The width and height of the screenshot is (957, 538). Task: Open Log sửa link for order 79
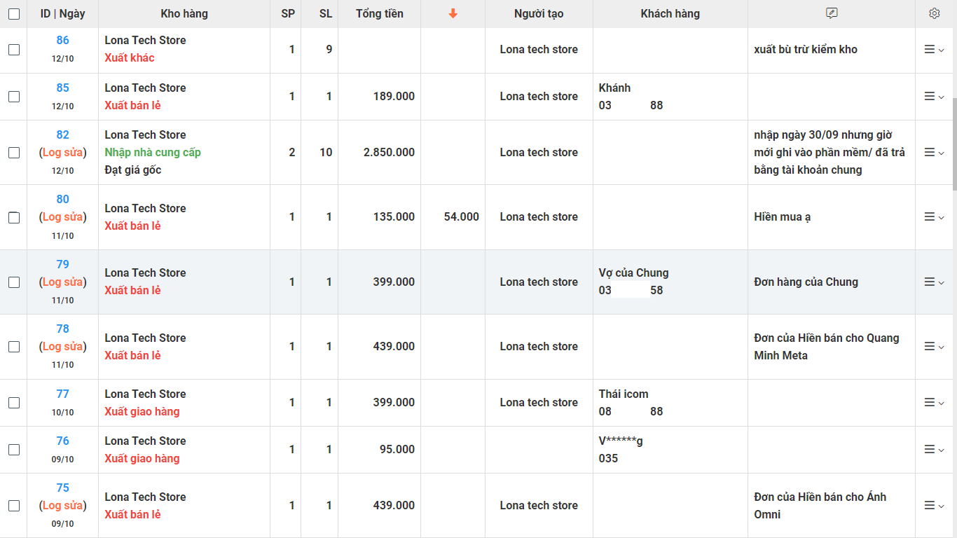coord(63,282)
